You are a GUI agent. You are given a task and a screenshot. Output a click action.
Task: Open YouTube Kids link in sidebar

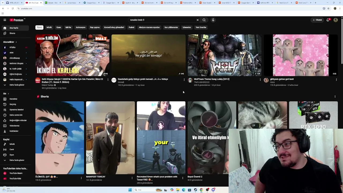pos(16,179)
